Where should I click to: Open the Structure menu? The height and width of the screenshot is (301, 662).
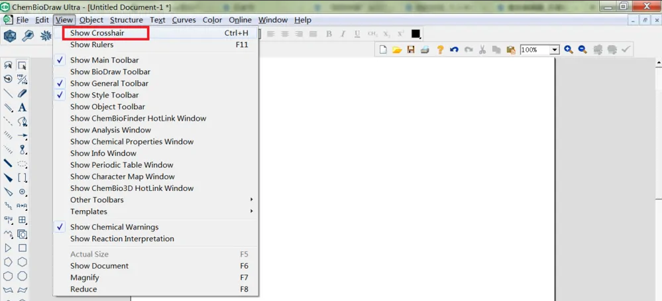coord(126,20)
